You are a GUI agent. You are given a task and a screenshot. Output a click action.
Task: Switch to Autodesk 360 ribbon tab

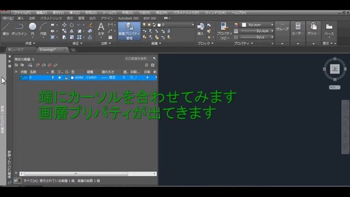(x=129, y=18)
